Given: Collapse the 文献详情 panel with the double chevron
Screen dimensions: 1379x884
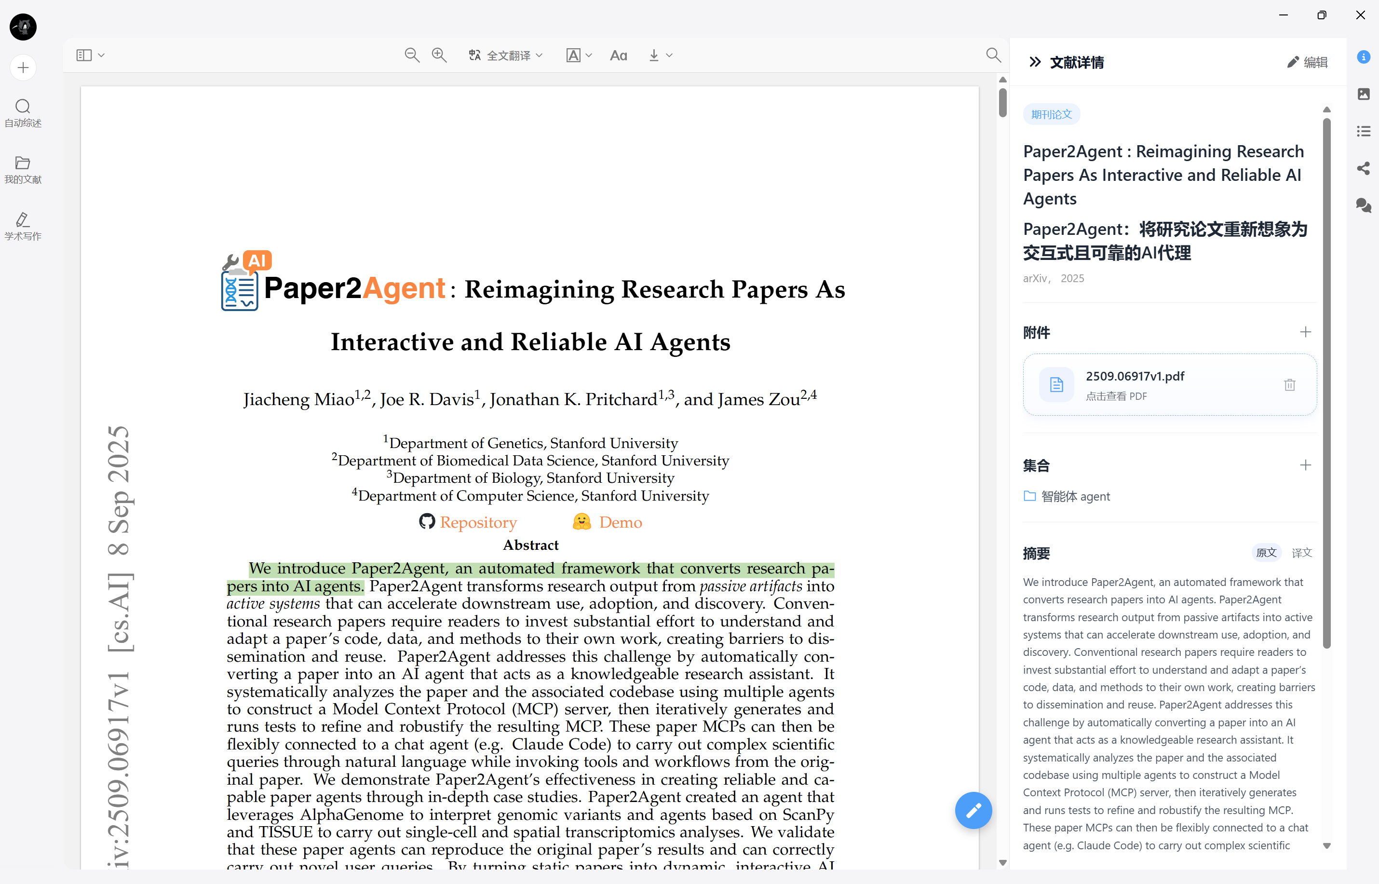Looking at the screenshot, I should tap(1035, 62).
